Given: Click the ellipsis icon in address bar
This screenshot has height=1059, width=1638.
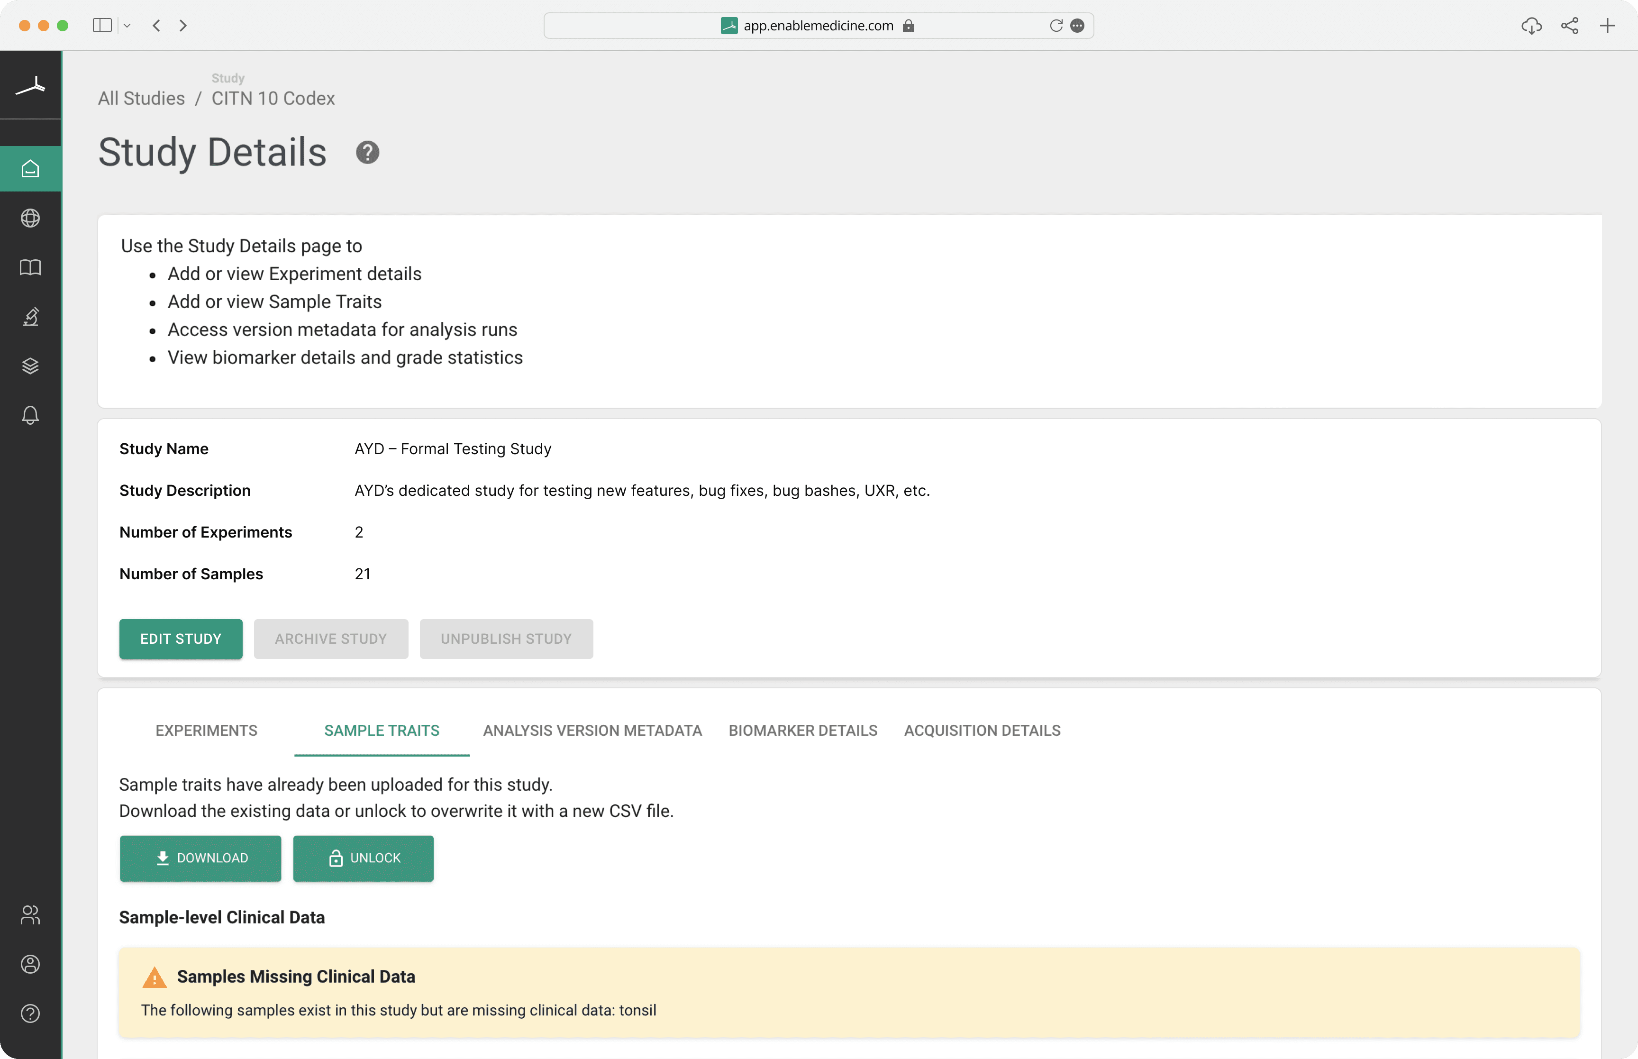Looking at the screenshot, I should click(x=1077, y=26).
